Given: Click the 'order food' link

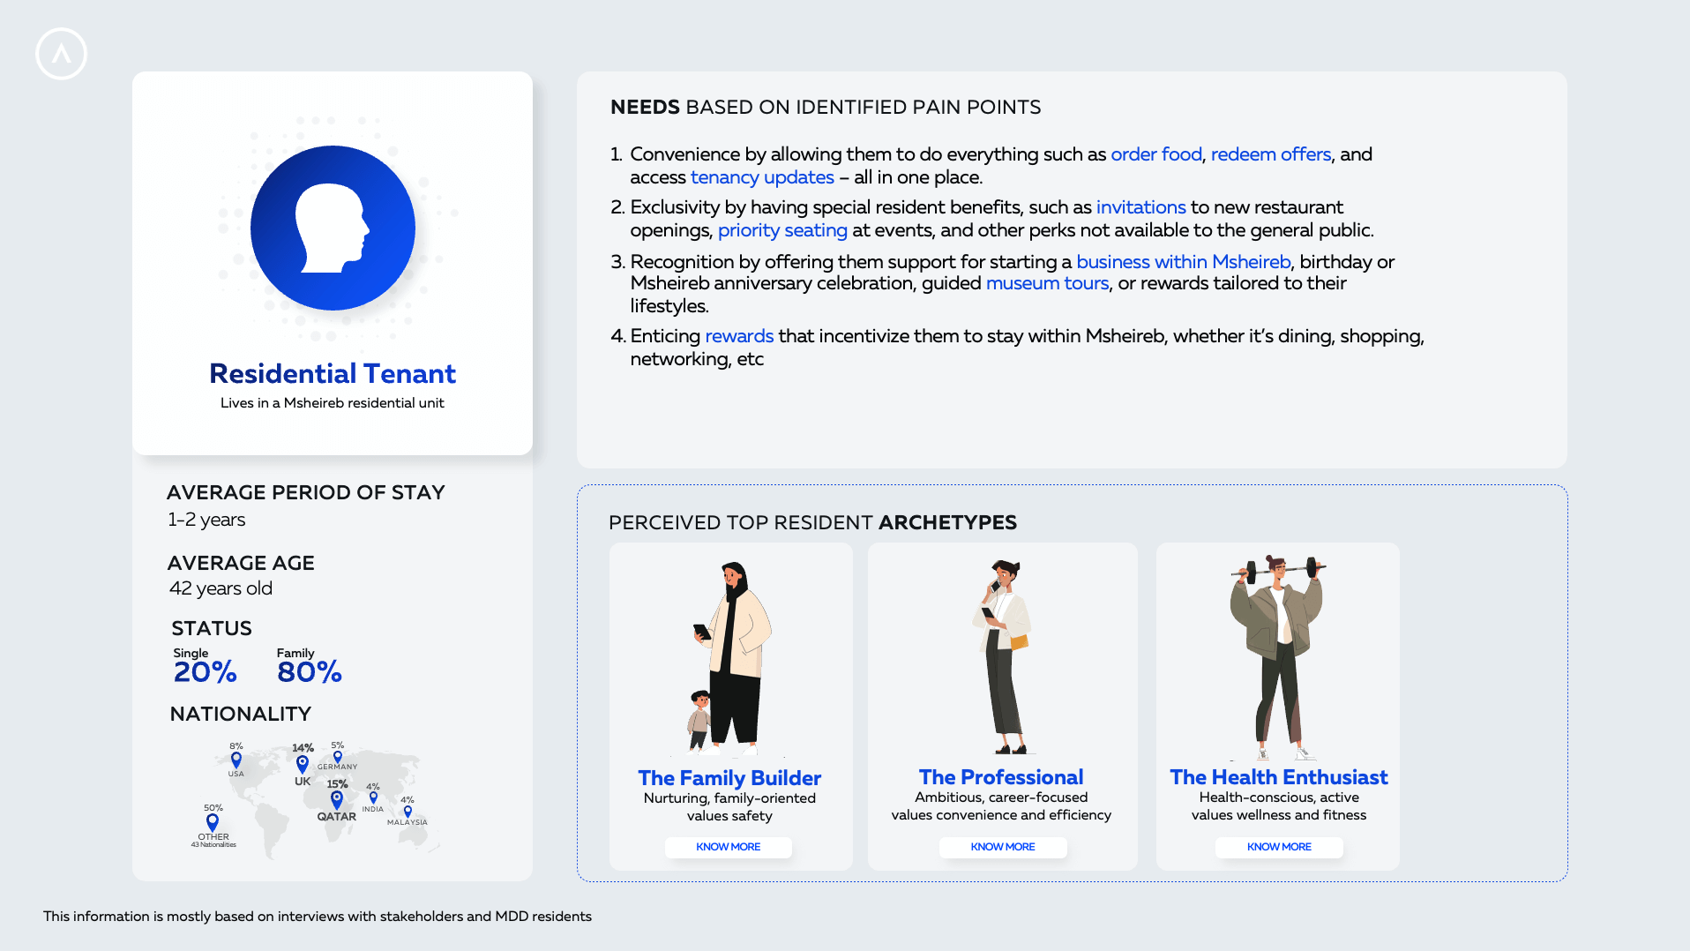Looking at the screenshot, I should [1156, 154].
